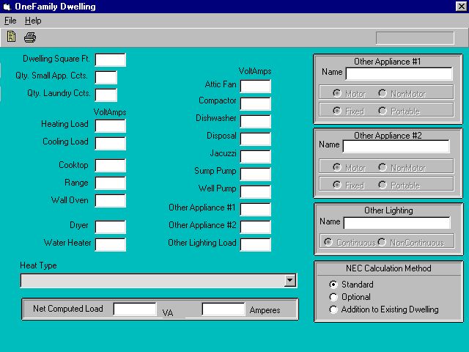Open the Help menu
The image size is (469, 352).
(33, 21)
